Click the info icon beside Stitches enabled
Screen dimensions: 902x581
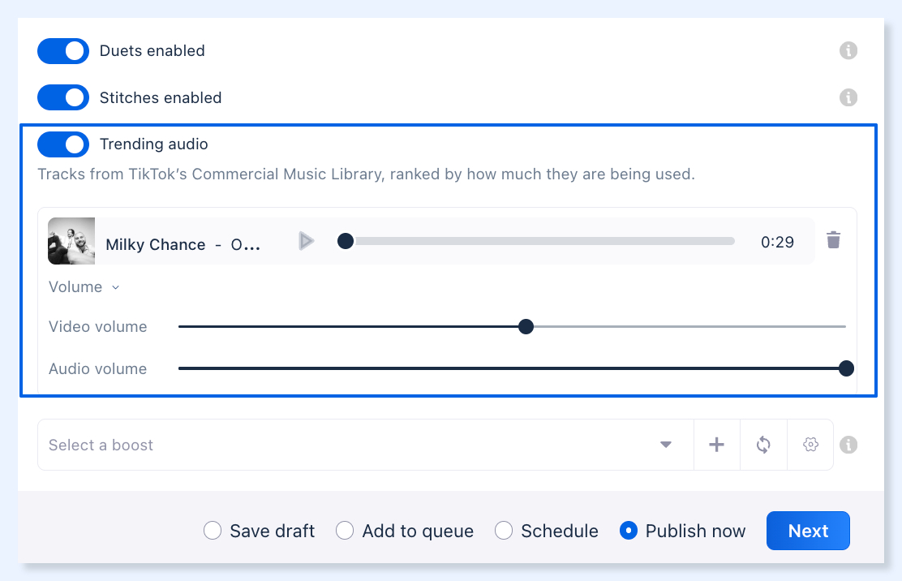tap(848, 97)
